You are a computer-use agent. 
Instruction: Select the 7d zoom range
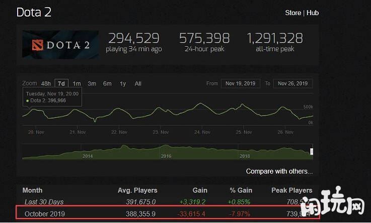61,84
